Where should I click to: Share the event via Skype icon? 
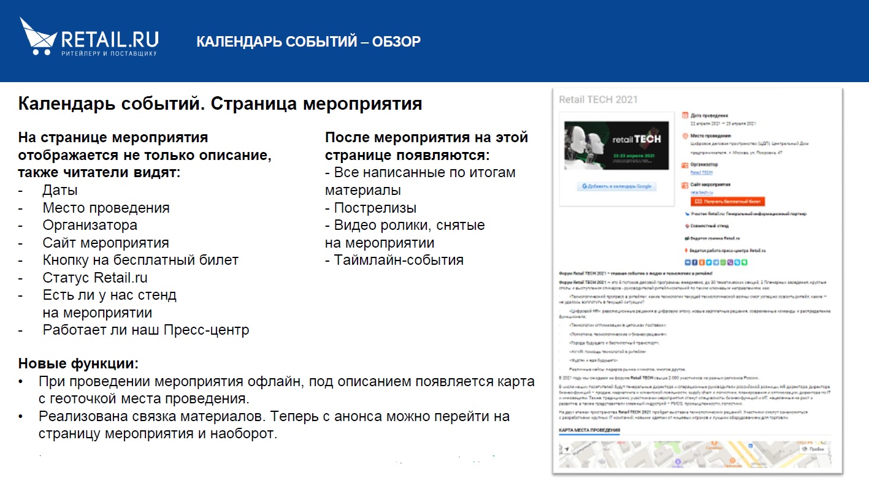coord(737,262)
